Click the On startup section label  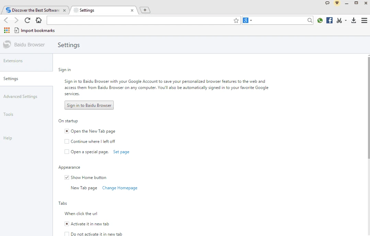(68, 121)
